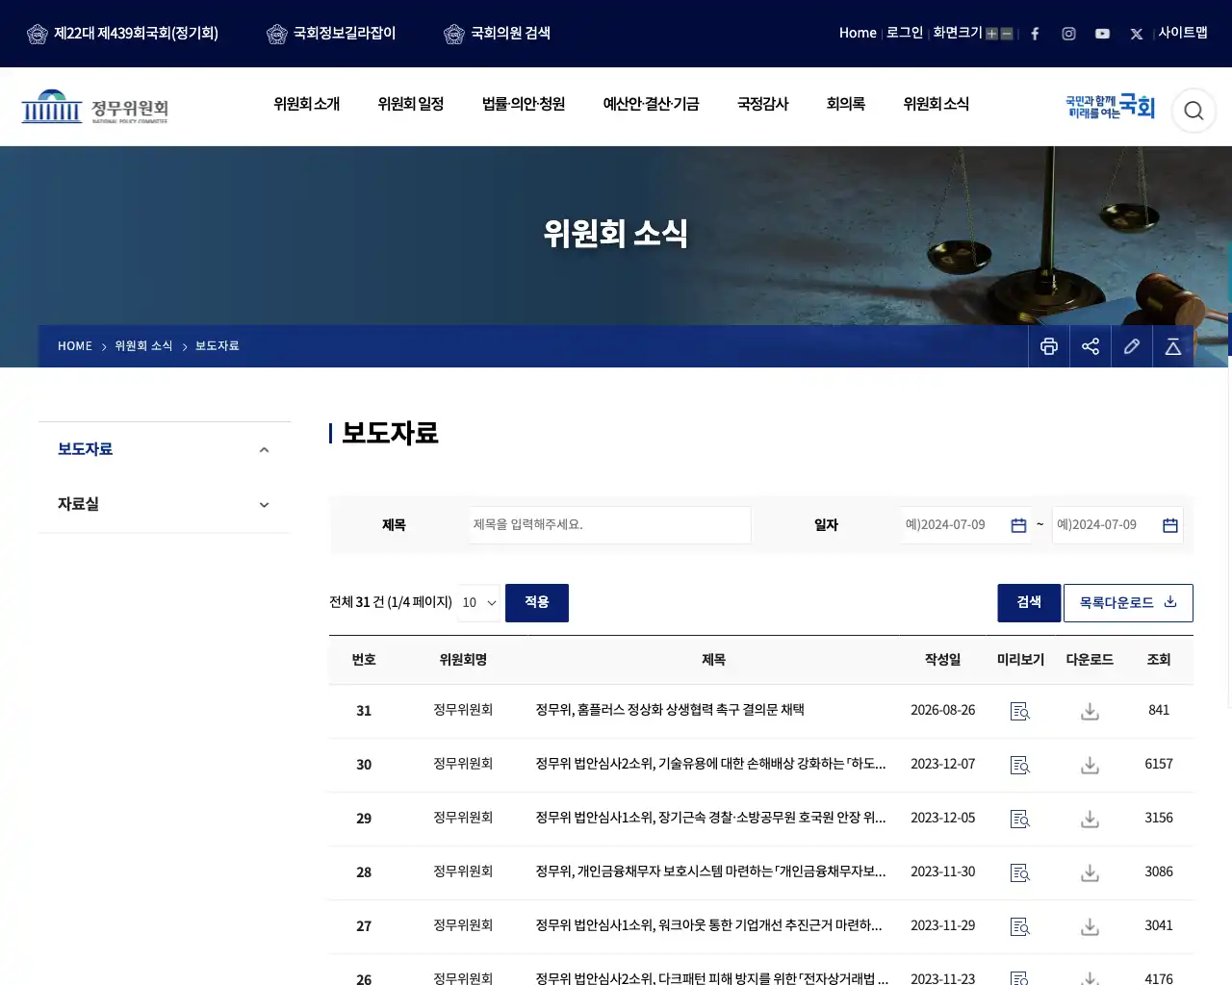
Task: Preview post 31 with preview icon
Action: (x=1020, y=711)
